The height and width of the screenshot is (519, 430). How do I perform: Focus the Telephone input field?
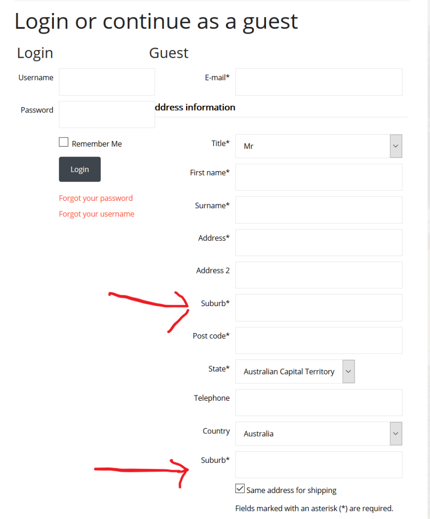point(319,403)
